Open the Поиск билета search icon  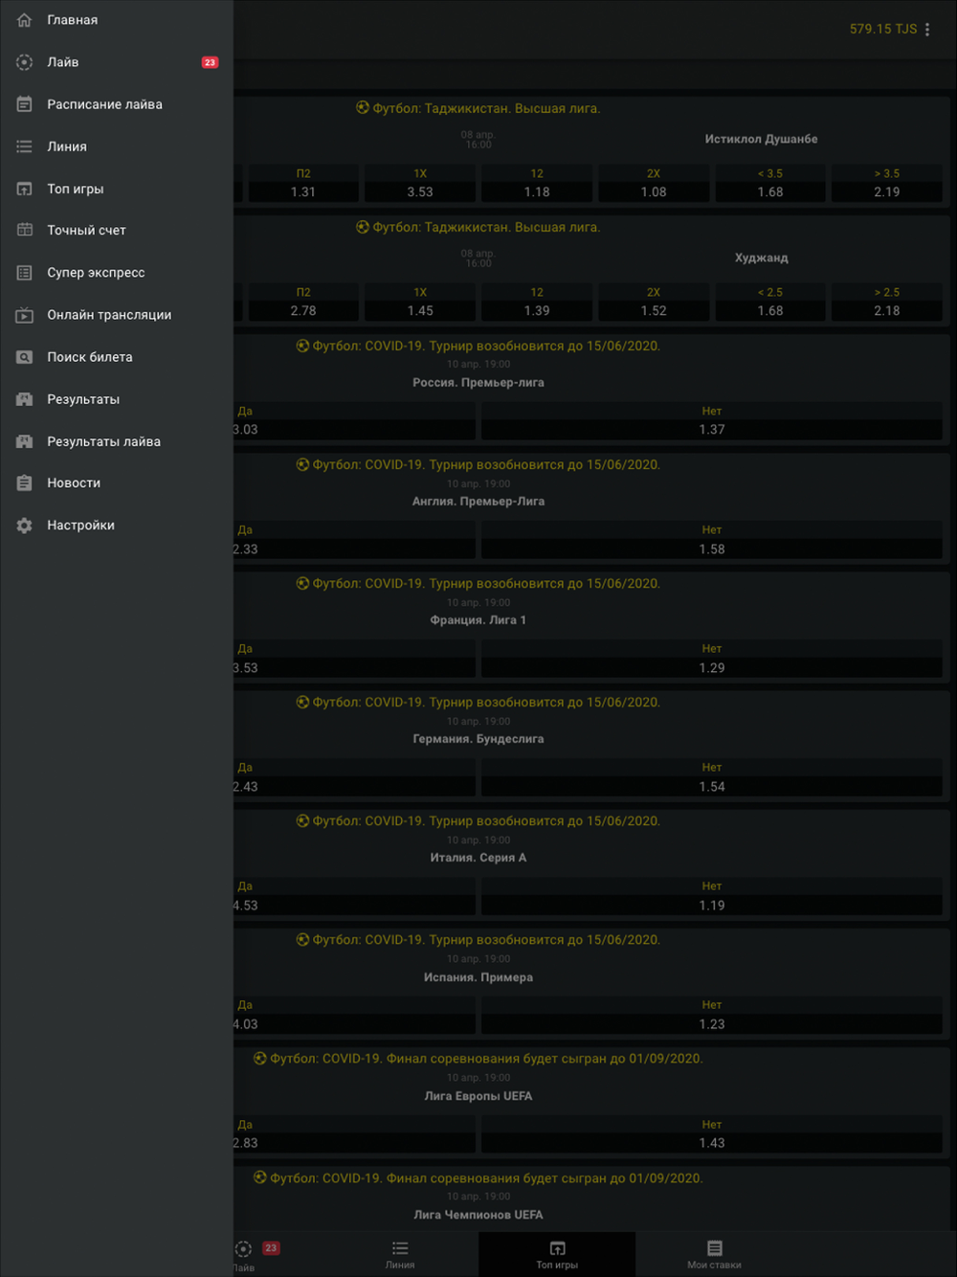(25, 357)
